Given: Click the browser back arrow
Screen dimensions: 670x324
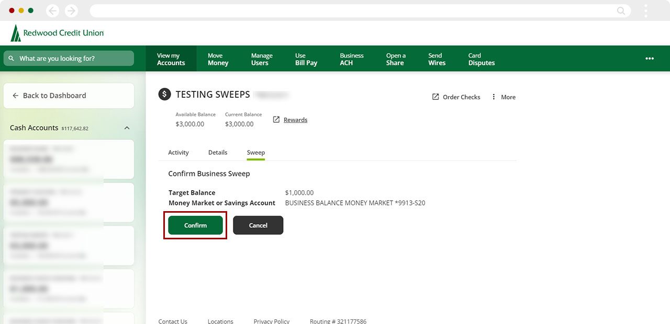Looking at the screenshot, I should [x=52, y=10].
